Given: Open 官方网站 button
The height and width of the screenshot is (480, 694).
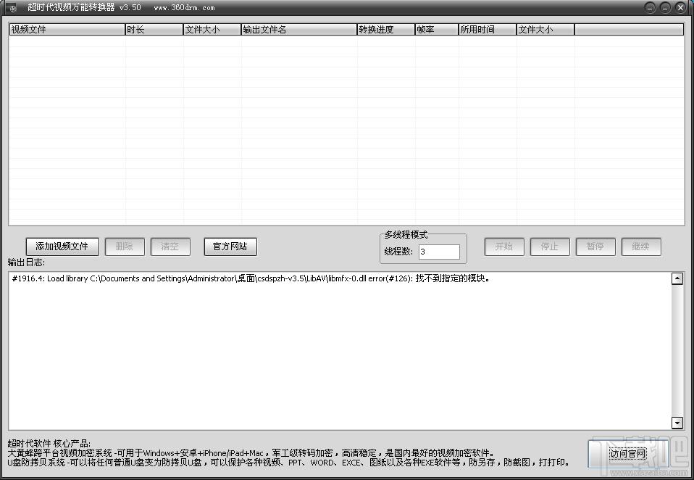Looking at the screenshot, I should 230,247.
